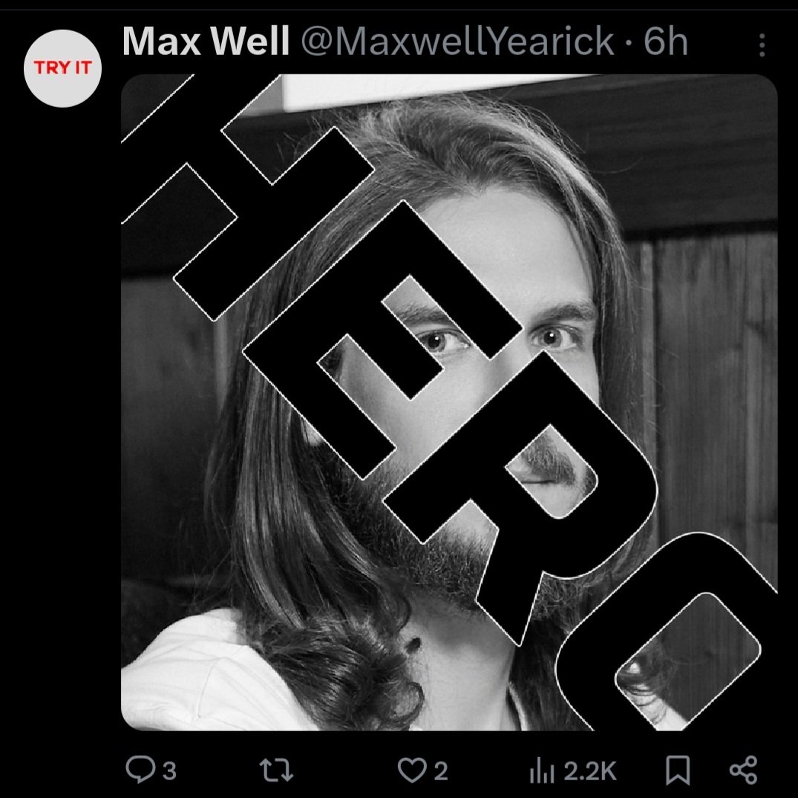
Task: Like the post with the heart icon
Action: click(411, 770)
